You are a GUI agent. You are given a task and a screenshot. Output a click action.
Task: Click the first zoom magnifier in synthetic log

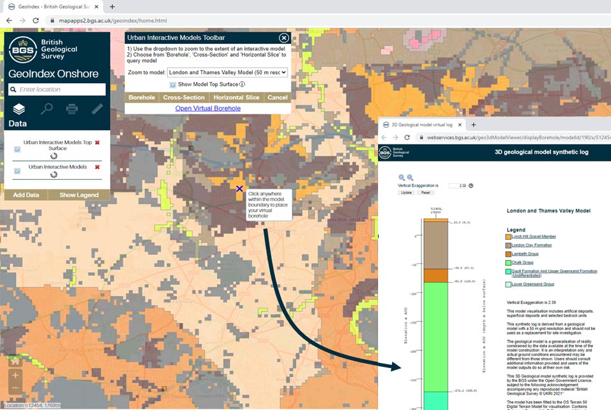[402, 177]
